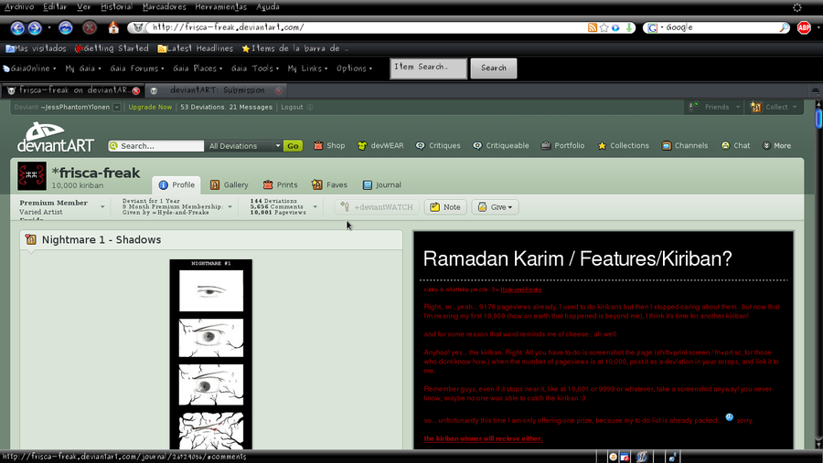Open the Channels section
This screenshot has height=463, width=823.
pos(684,145)
